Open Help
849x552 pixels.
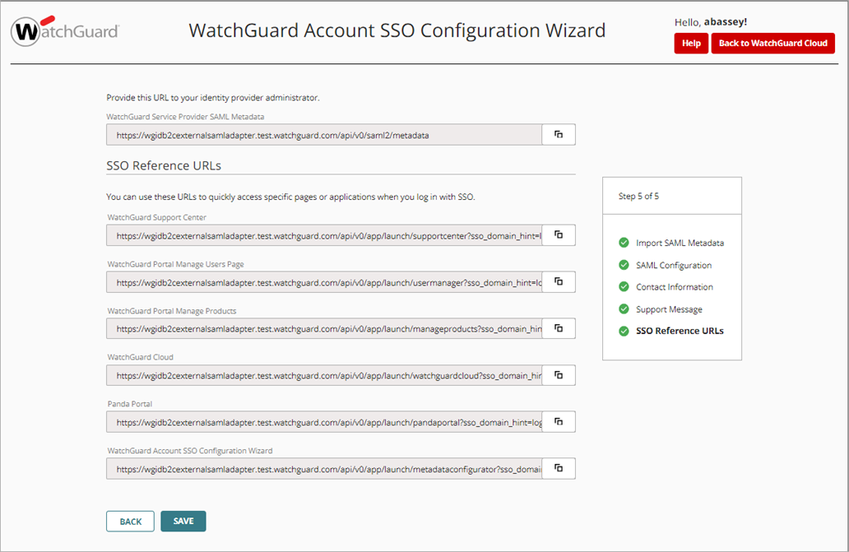tap(690, 43)
